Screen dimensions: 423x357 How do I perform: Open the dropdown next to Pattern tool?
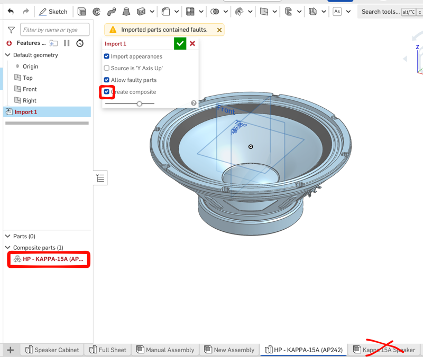[201, 12]
